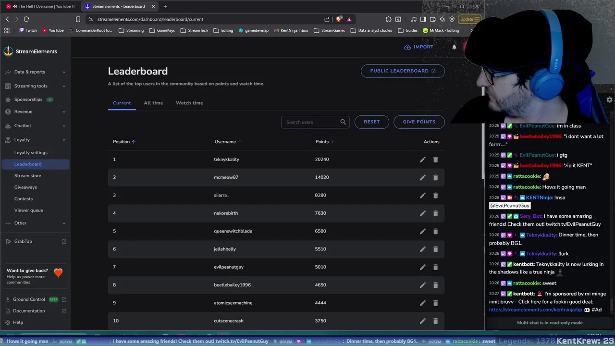
Task: Sort leaderboard by Points column
Action: click(325, 142)
